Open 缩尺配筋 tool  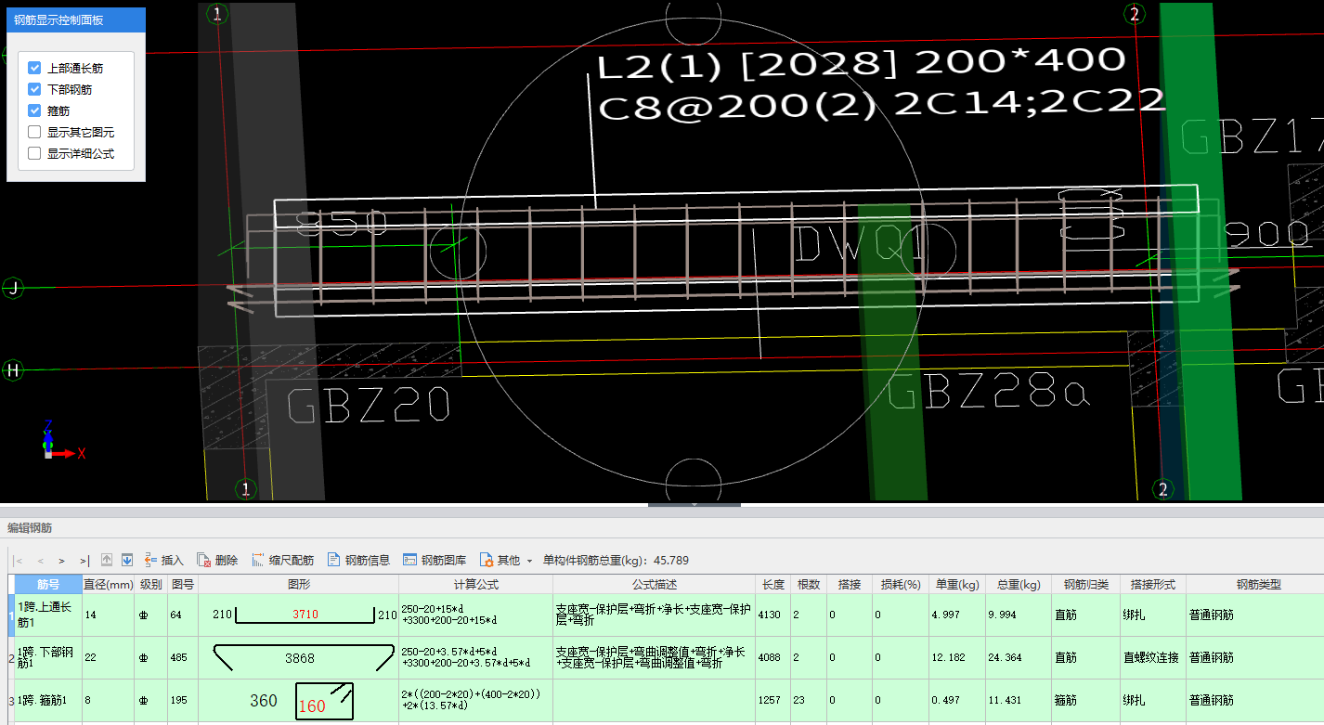[x=282, y=560]
